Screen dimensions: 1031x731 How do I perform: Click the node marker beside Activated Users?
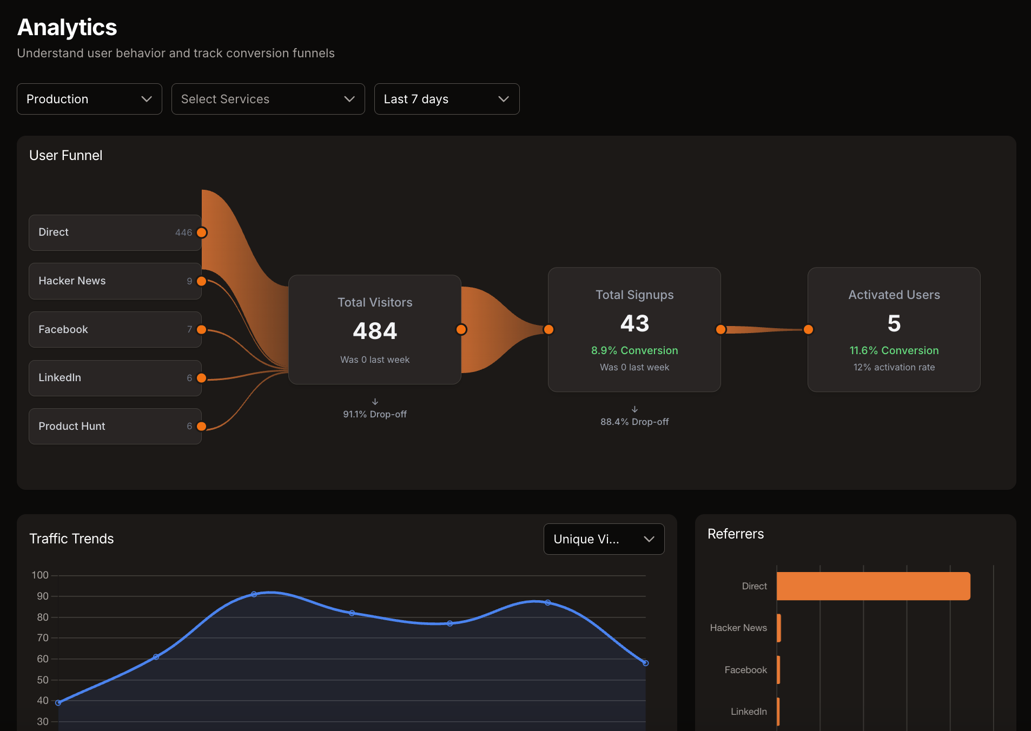(x=808, y=329)
